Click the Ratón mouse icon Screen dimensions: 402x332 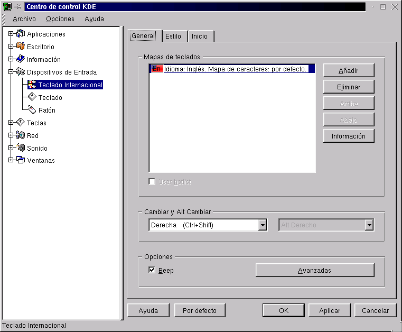[32, 110]
